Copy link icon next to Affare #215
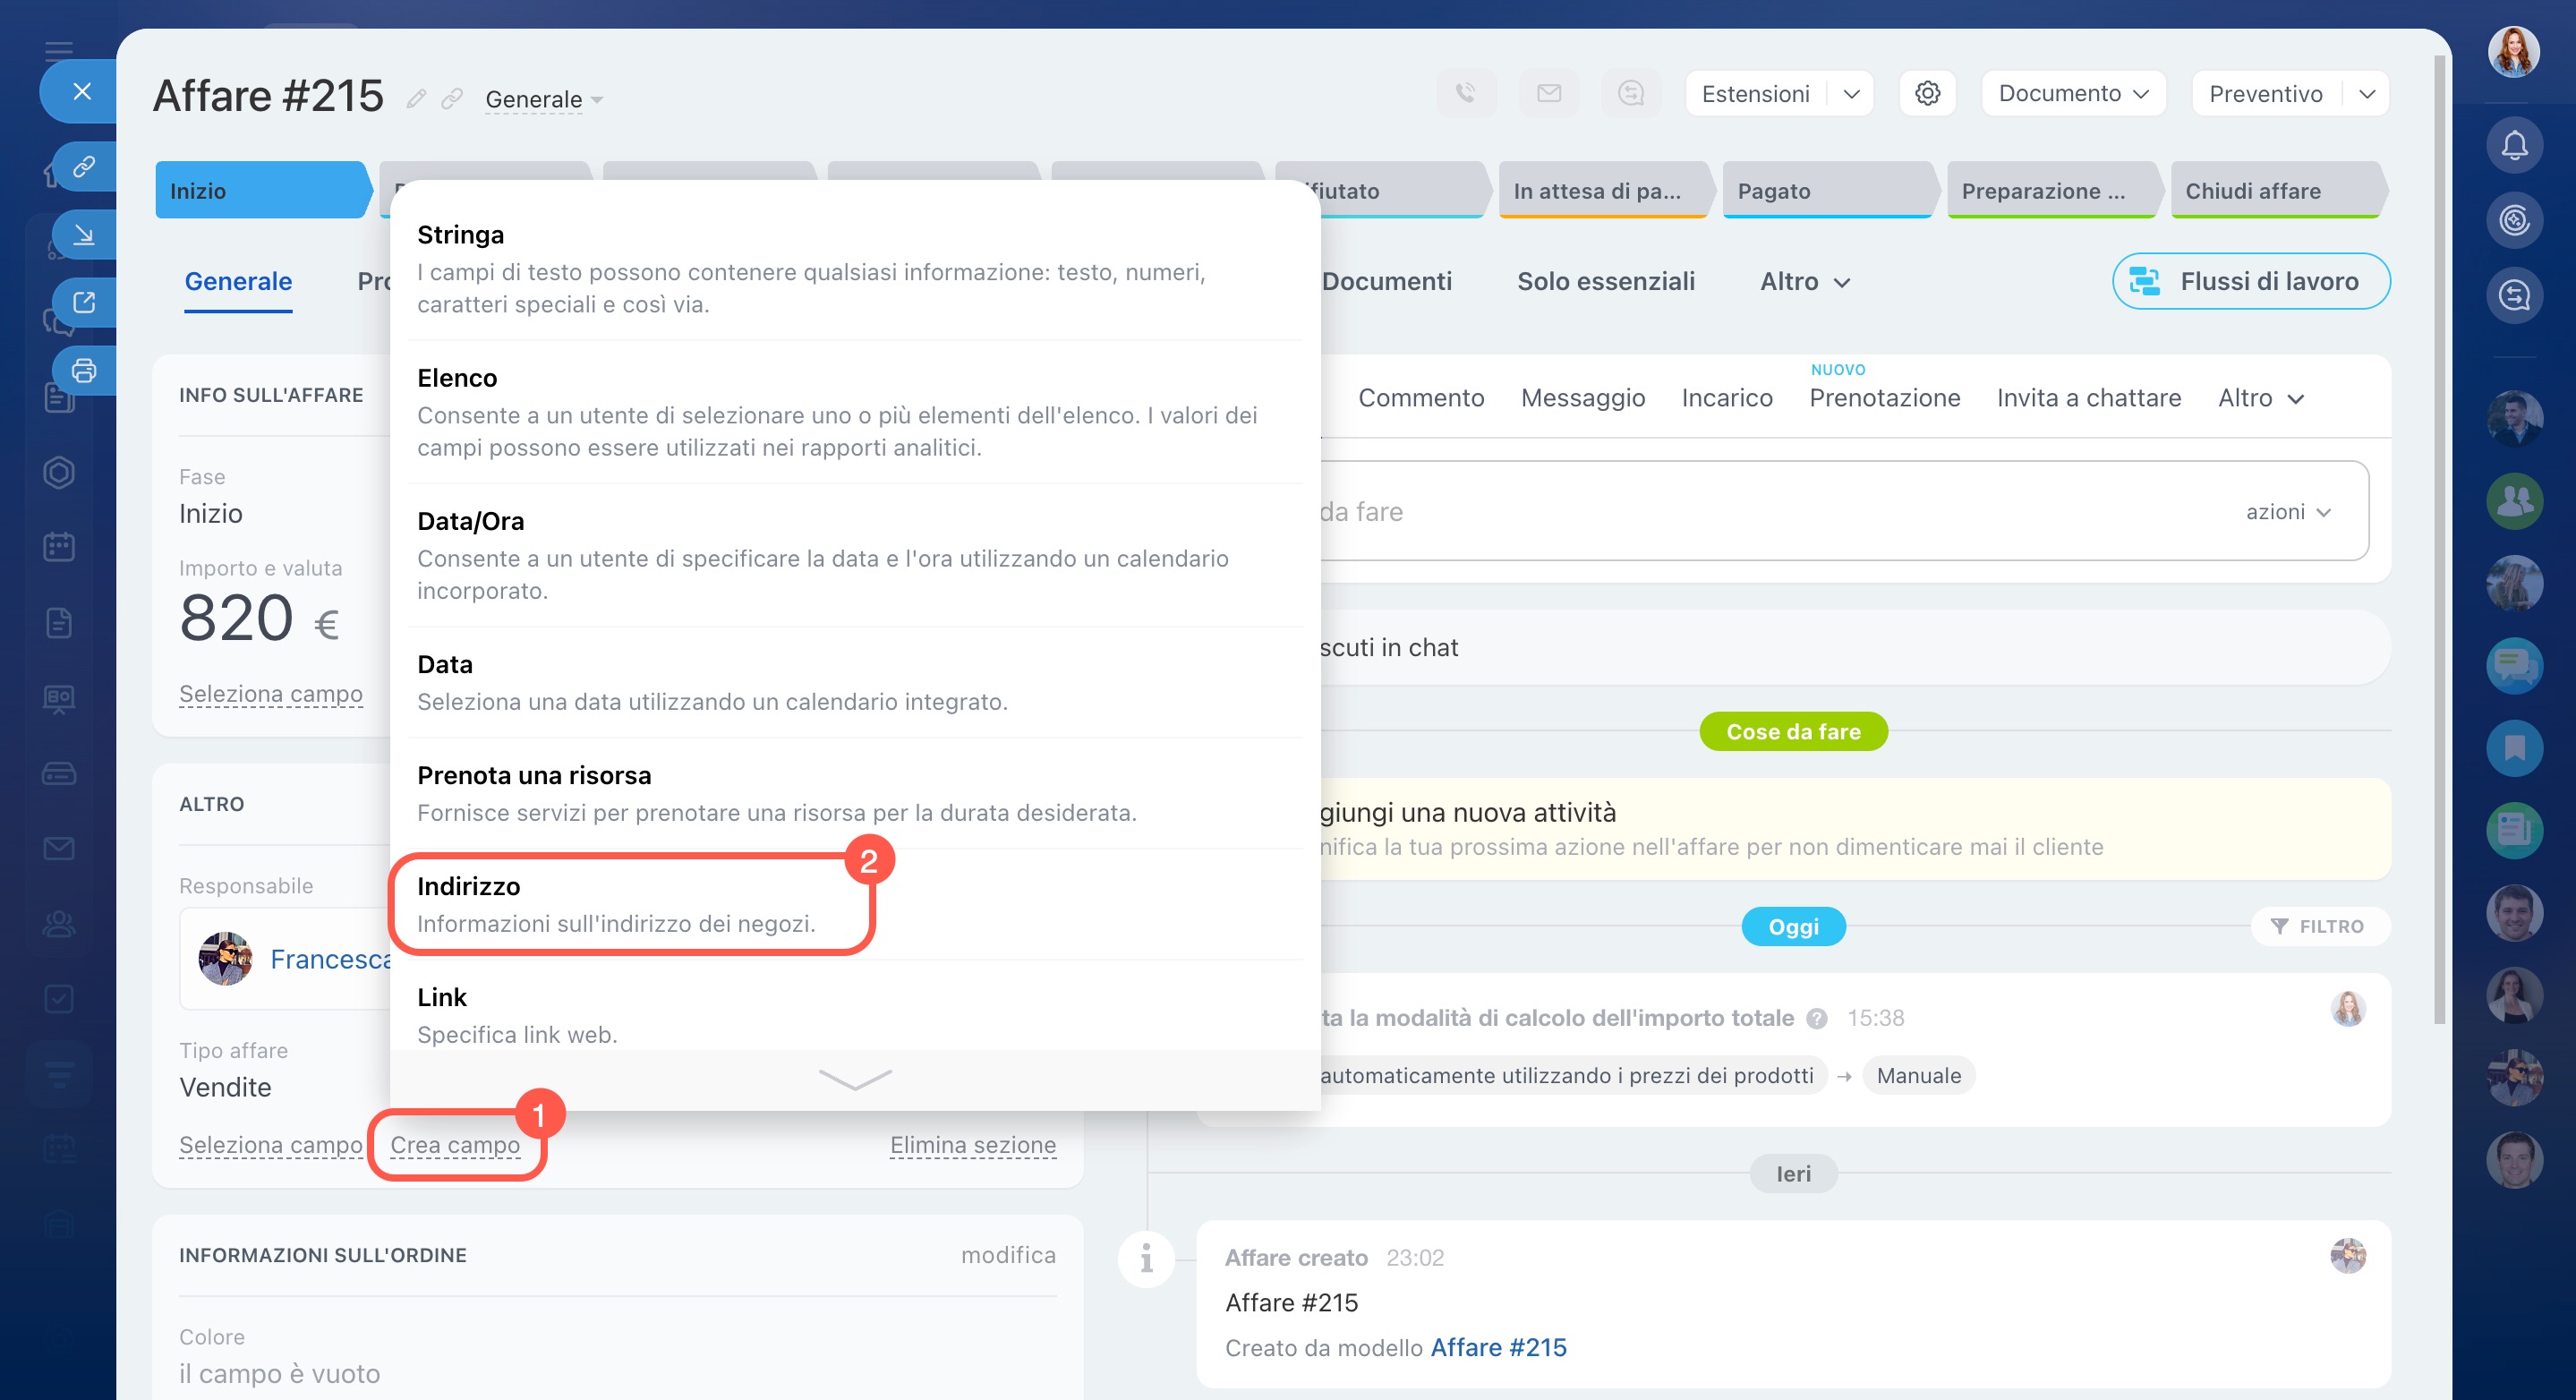The height and width of the screenshot is (1400, 2576). point(452,99)
